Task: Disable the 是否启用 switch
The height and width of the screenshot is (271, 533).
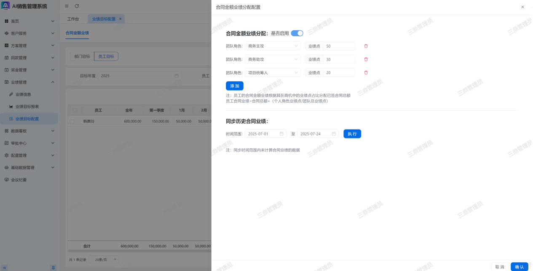Action: coord(297,33)
